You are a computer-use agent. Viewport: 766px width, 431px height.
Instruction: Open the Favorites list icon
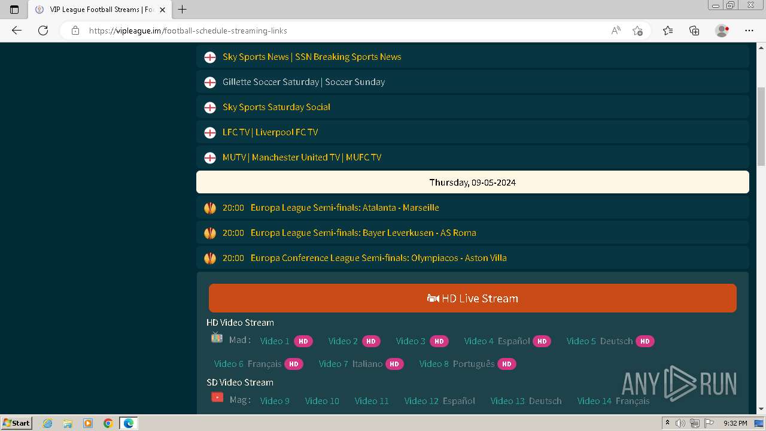668,31
